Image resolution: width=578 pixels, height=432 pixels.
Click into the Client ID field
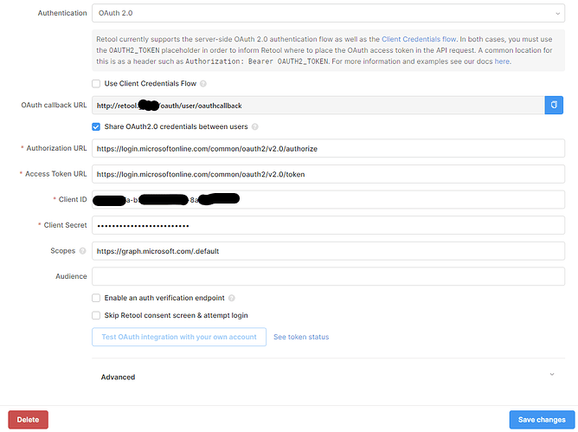tap(328, 200)
